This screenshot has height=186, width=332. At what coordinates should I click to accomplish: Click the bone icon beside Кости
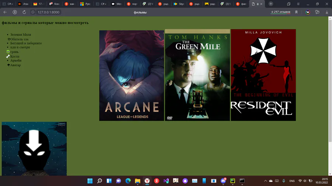(8, 56)
